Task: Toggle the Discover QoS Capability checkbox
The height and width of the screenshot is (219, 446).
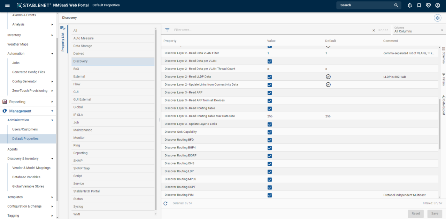Action: point(269,132)
